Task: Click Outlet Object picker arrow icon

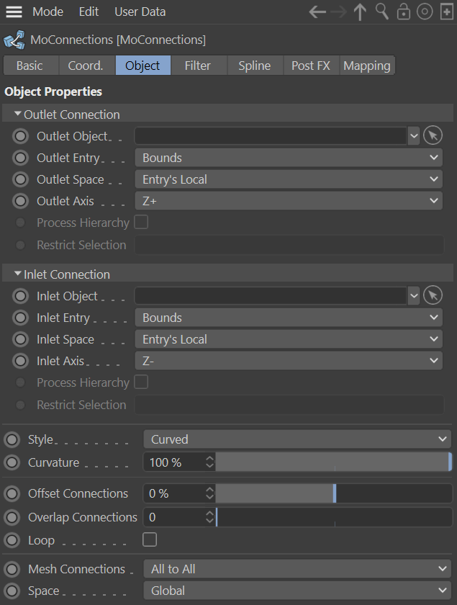Action: [432, 136]
